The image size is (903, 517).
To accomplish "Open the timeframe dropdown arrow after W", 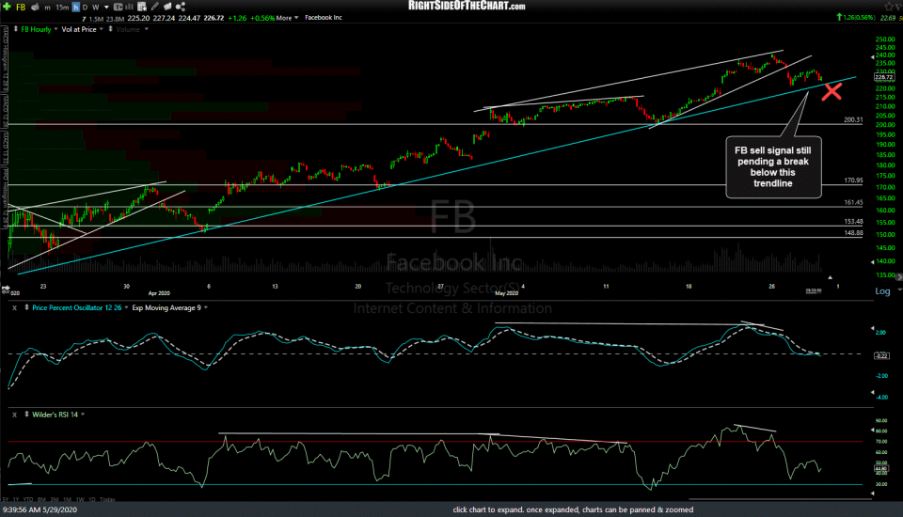I will [106, 8].
